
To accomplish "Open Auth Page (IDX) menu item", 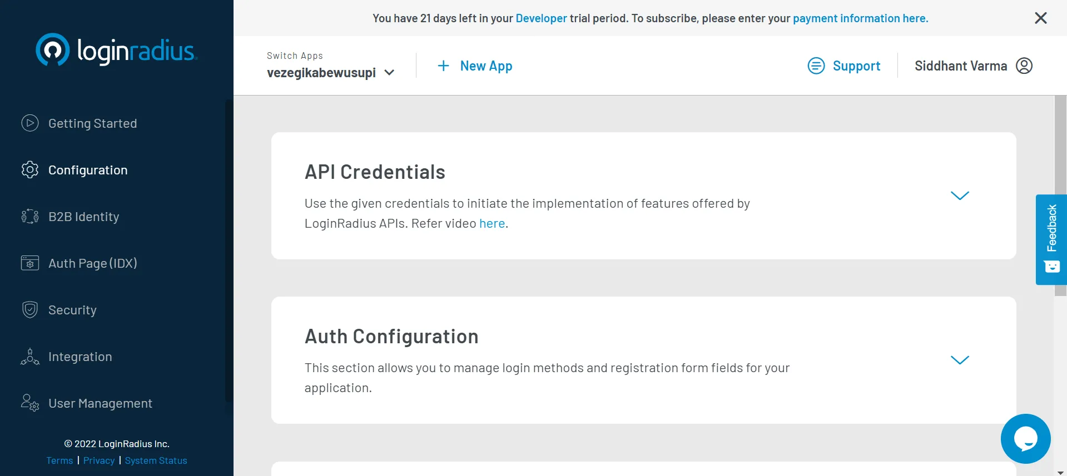I will click(92, 263).
